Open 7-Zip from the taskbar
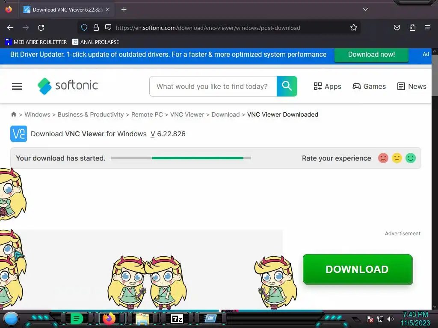Viewport: 438px width, 328px height. pyautogui.click(x=177, y=319)
